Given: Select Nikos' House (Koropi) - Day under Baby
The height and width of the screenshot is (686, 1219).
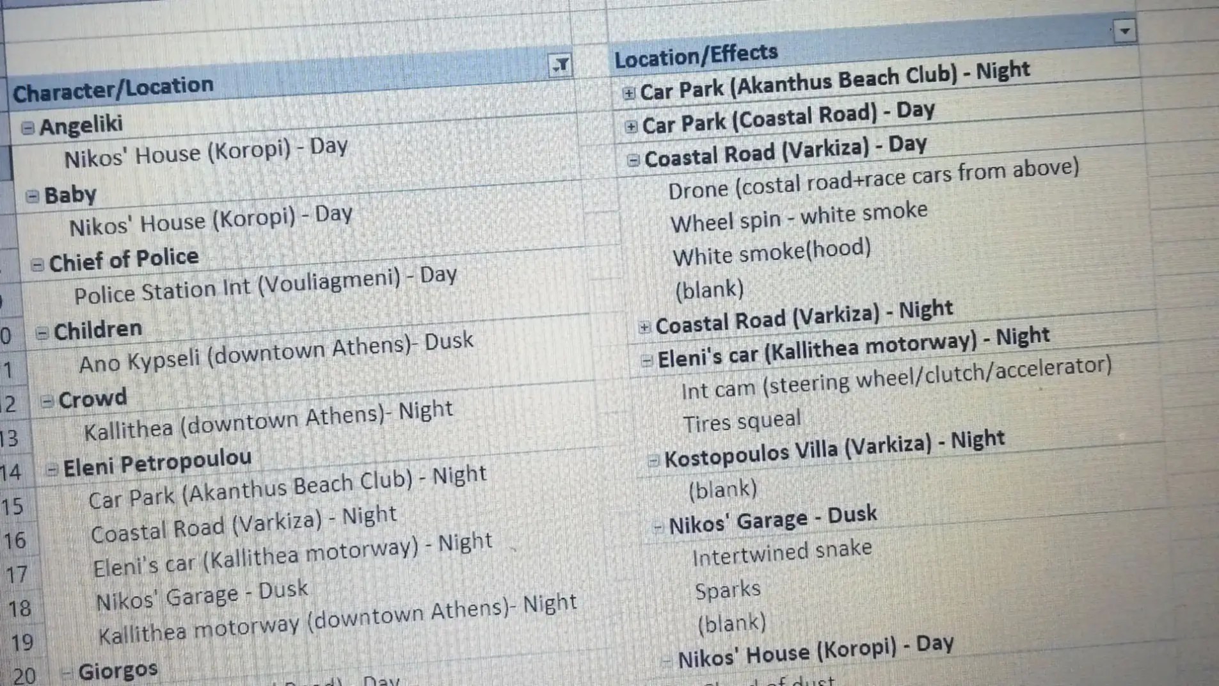Looking at the screenshot, I should coord(211,221).
